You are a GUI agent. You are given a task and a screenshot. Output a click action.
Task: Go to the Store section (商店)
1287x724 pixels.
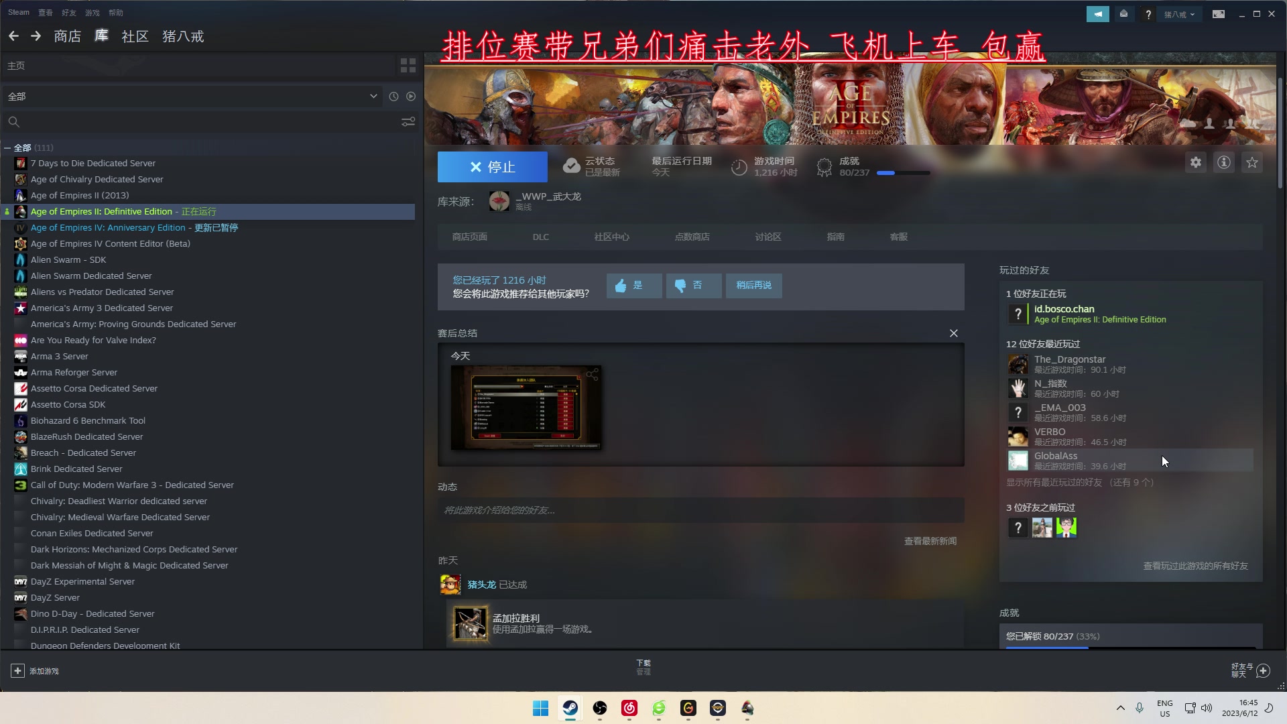[67, 36]
